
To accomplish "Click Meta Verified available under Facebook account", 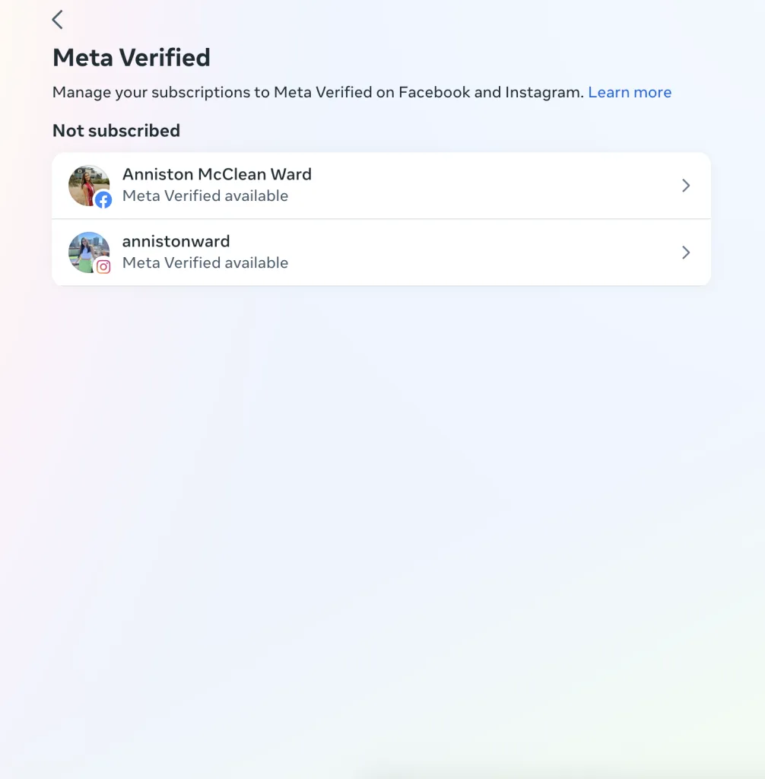I will pyautogui.click(x=205, y=196).
